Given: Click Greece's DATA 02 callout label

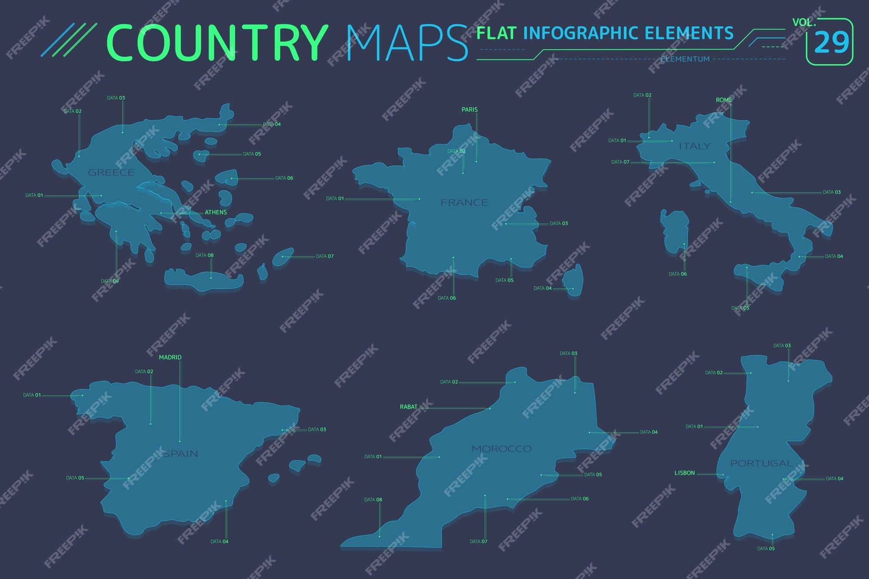Looking at the screenshot, I should point(73,111).
